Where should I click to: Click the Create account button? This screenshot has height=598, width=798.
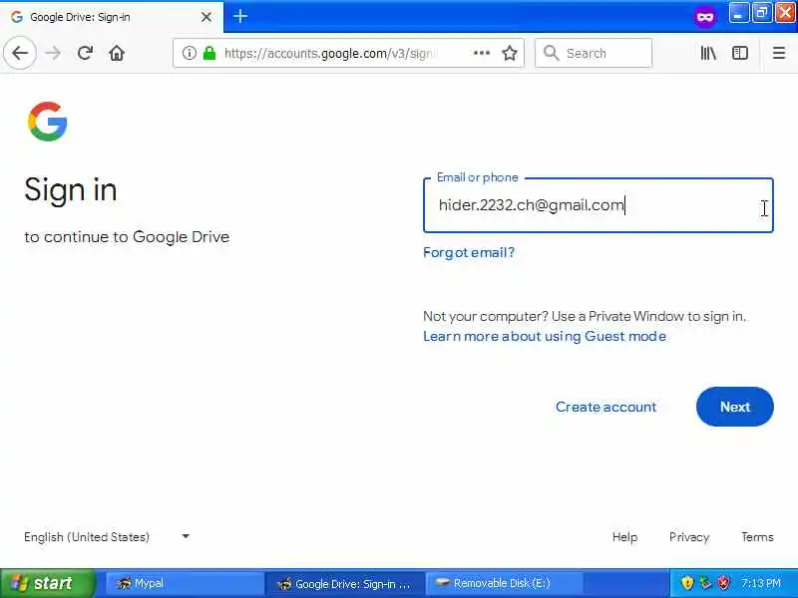[x=605, y=407]
